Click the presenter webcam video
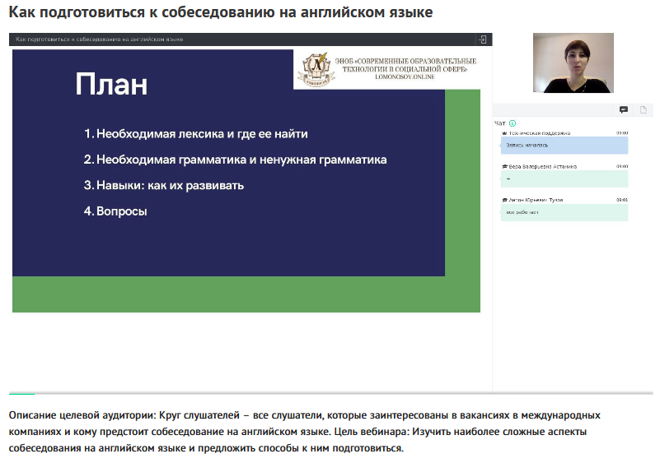The image size is (660, 463). pyautogui.click(x=573, y=63)
